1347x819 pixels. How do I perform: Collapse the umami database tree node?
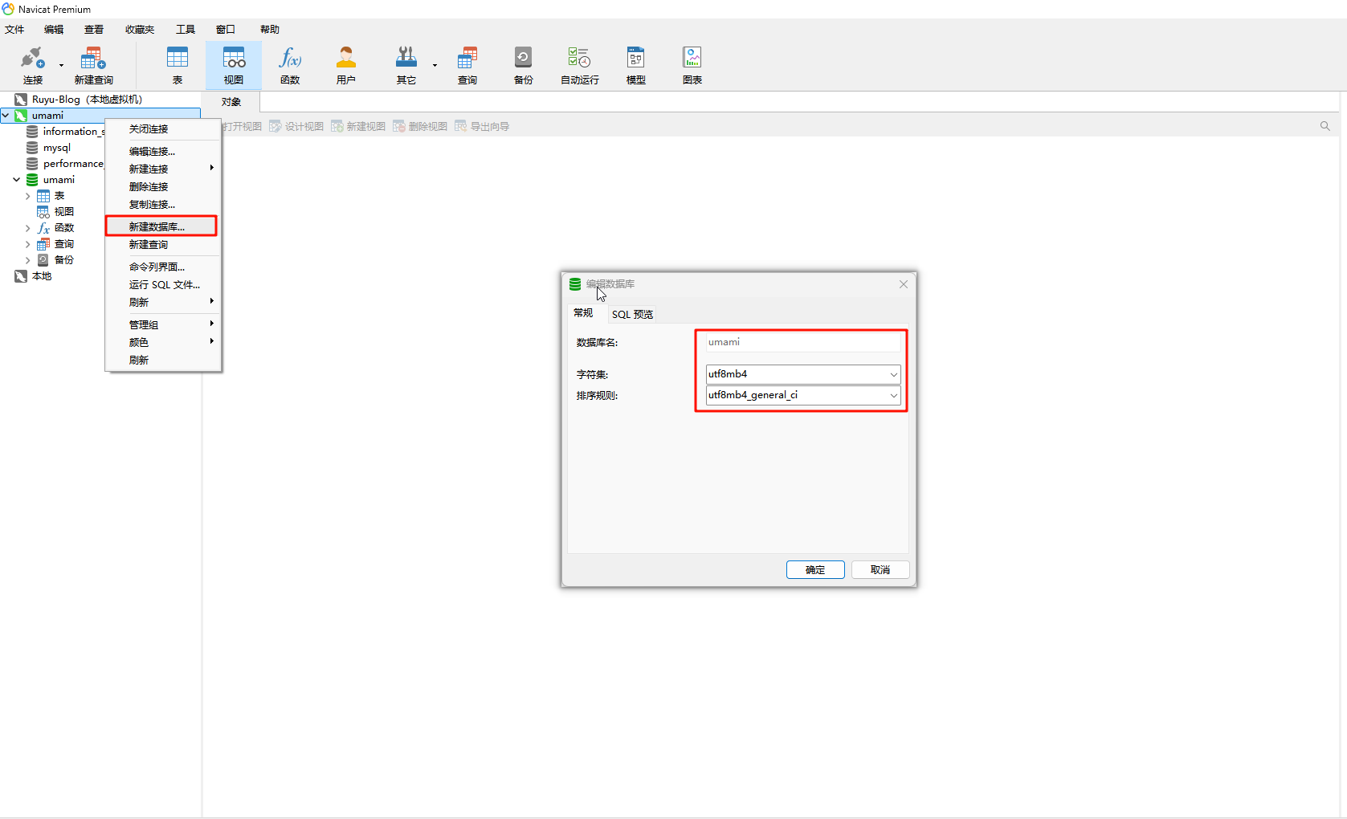click(x=16, y=180)
